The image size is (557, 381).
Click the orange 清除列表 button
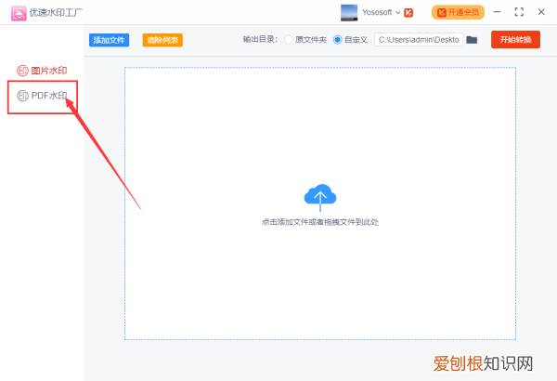(x=162, y=40)
